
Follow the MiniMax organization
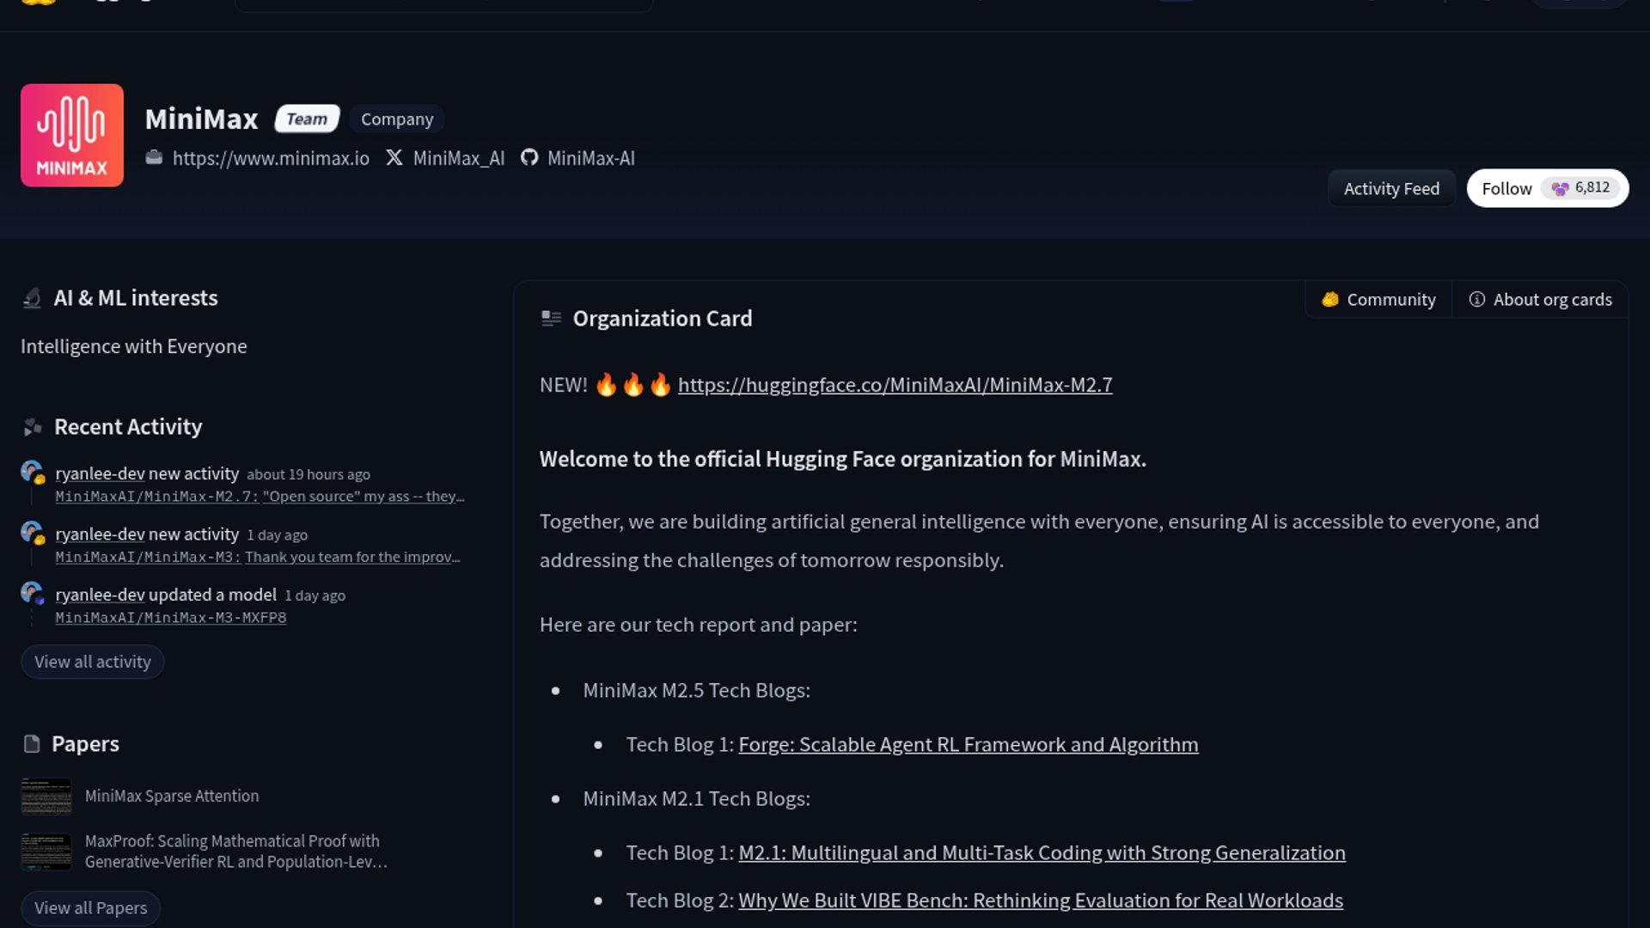pos(1506,188)
